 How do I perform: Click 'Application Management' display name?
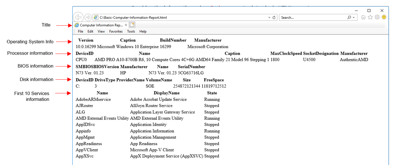tap(153, 137)
